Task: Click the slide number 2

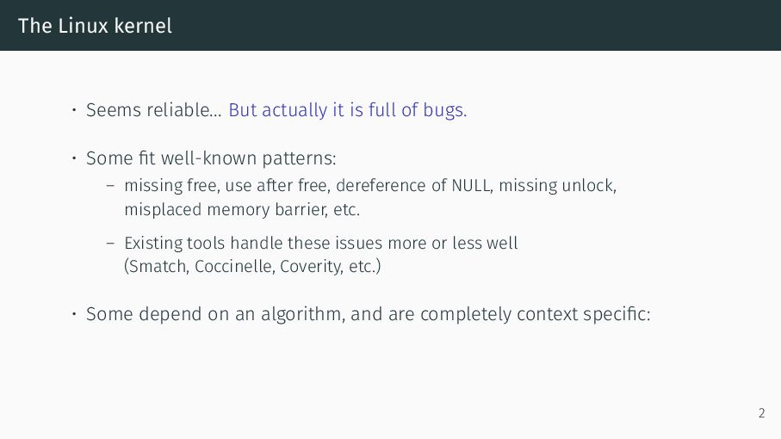Action: point(761,413)
